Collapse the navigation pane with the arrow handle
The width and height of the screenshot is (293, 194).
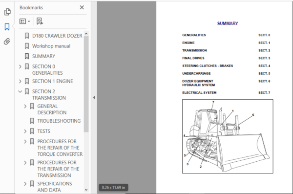click(x=94, y=97)
